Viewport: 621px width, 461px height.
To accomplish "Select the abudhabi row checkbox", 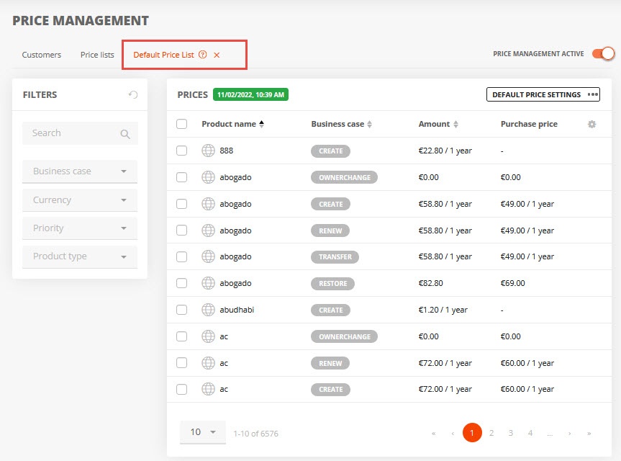I will [x=182, y=310].
